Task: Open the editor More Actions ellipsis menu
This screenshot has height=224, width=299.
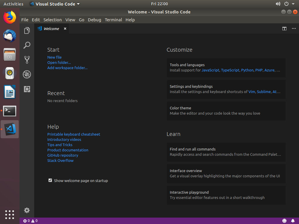Action: click(x=294, y=29)
